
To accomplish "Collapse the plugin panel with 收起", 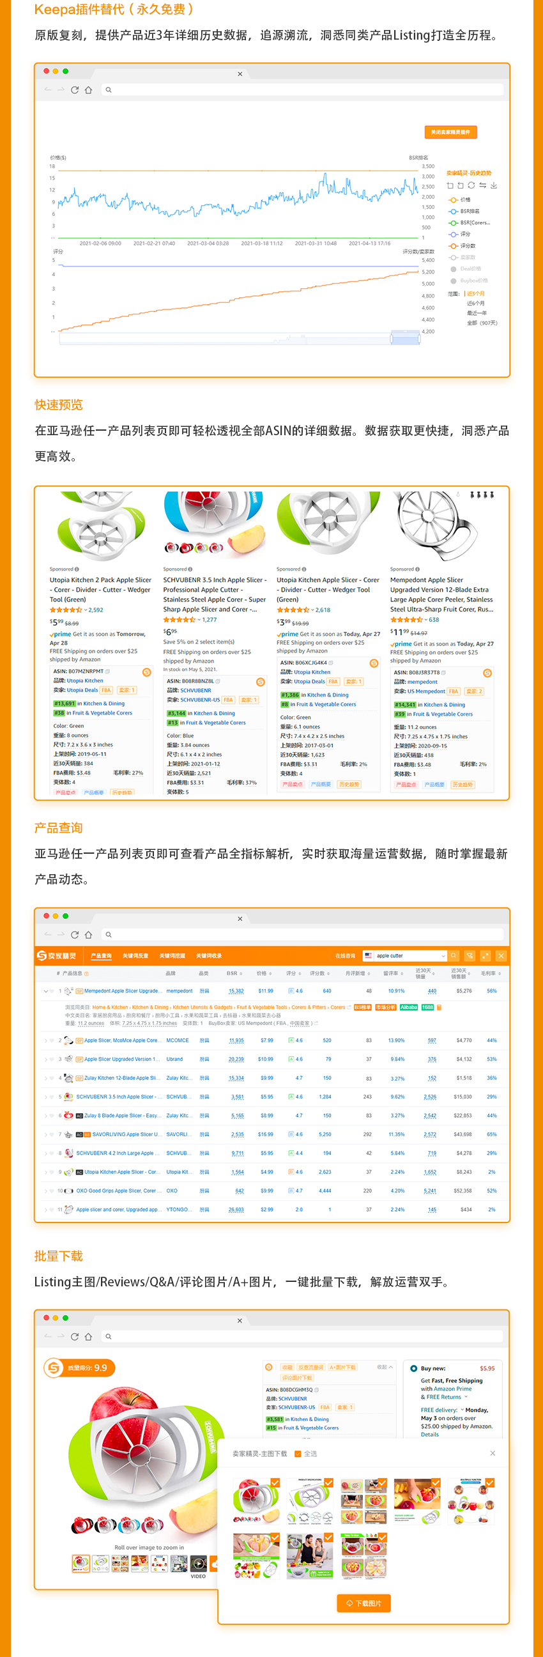I will (385, 1367).
